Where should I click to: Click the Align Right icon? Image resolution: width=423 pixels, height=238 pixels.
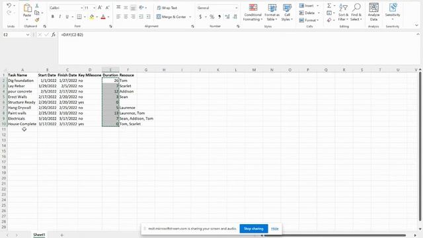pyautogui.click(x=133, y=17)
